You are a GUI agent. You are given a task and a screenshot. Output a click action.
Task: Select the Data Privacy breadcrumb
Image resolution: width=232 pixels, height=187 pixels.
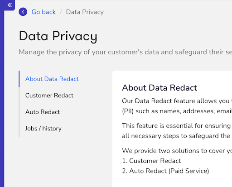point(85,12)
